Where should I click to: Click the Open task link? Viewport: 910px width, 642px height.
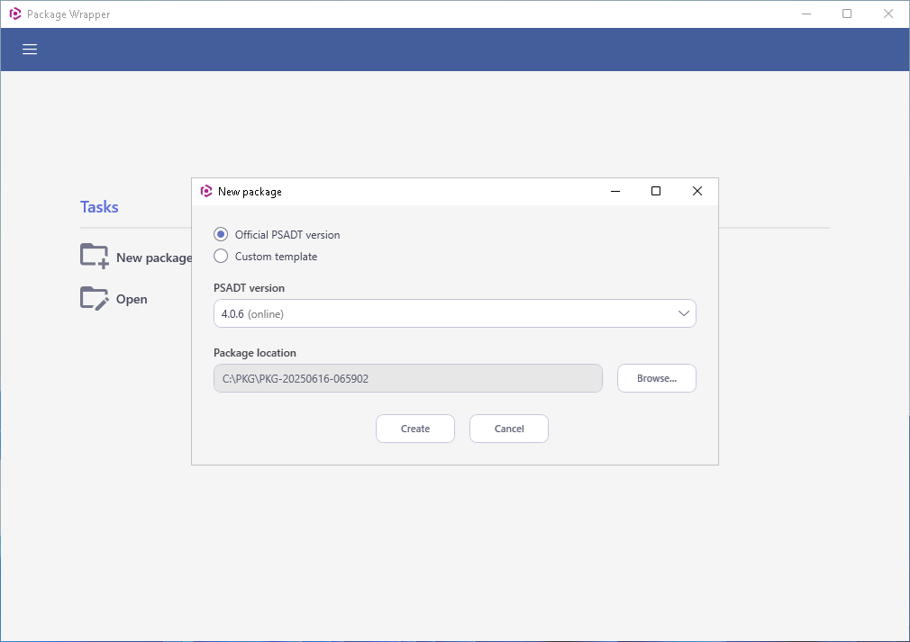click(132, 299)
